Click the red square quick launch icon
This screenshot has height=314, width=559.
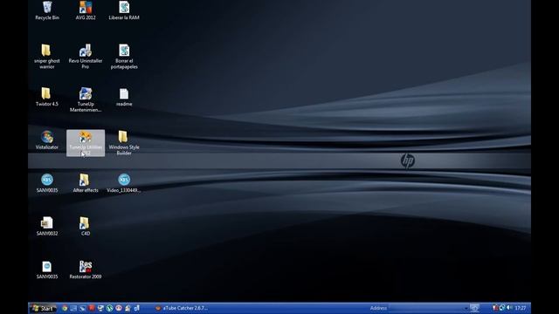[x=92, y=308]
